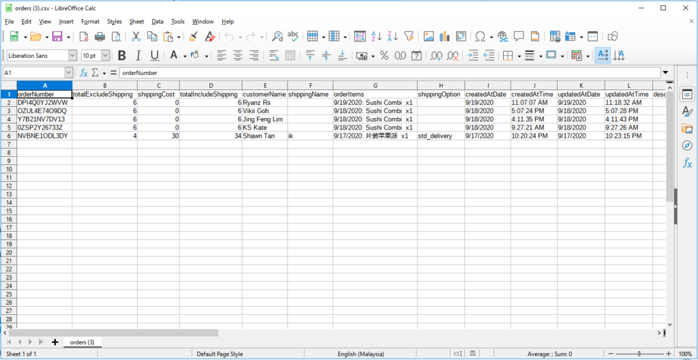Viewport: 698px width, 360px height.
Task: Open headers and footers icon
Action: point(535,37)
